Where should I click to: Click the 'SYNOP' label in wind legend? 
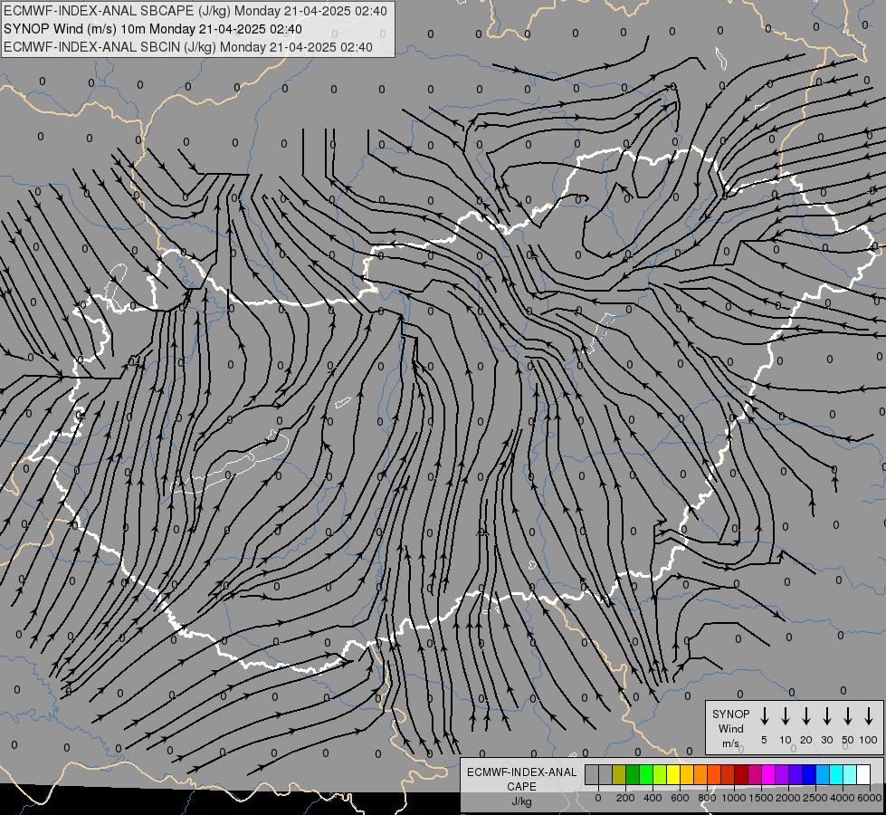730,714
